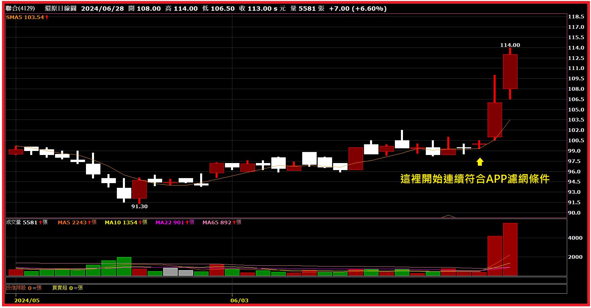Screen dimensions: 591x308
Task: Click the 2024/05 date axis label
Action: tap(27, 300)
